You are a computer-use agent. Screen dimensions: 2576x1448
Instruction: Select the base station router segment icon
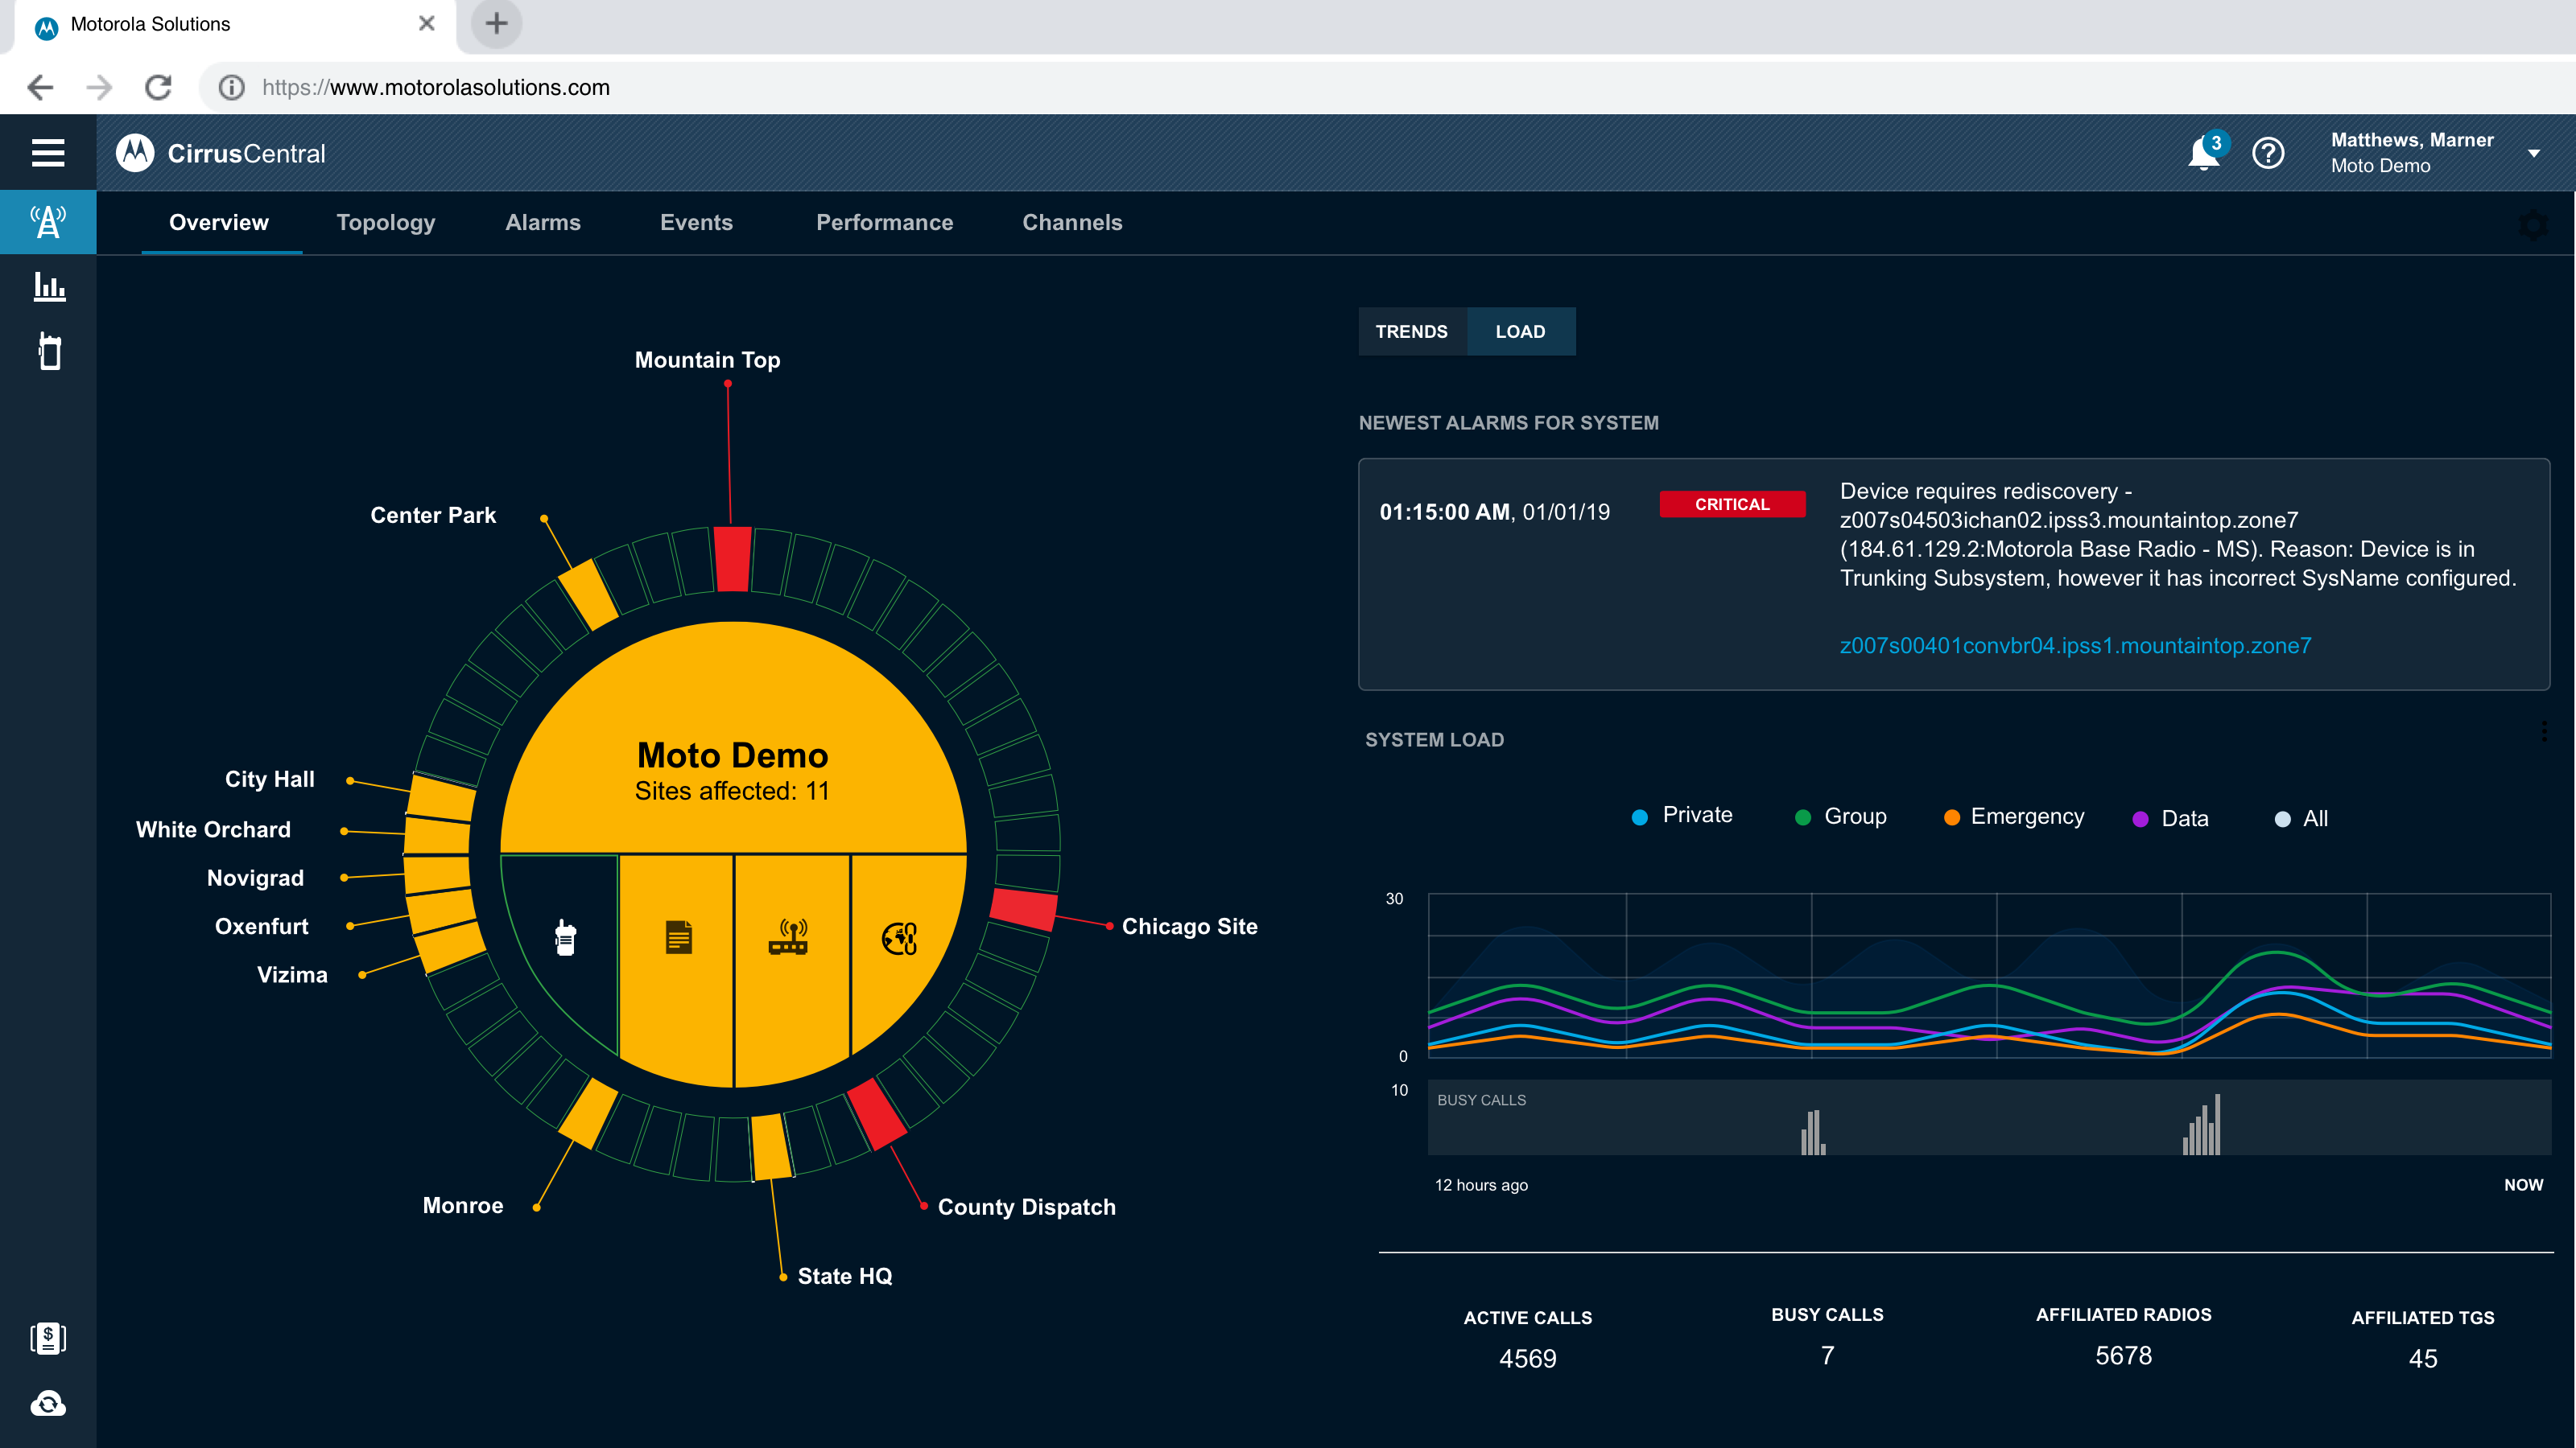tap(789, 937)
